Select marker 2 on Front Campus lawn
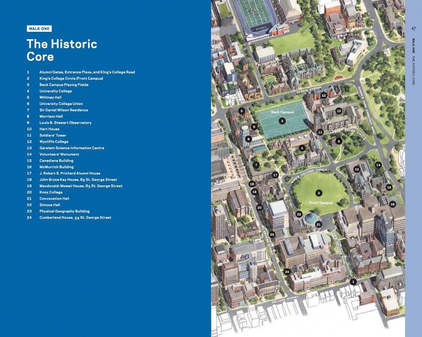Image resolution: width=422 pixels, height=337 pixels. 319,193
